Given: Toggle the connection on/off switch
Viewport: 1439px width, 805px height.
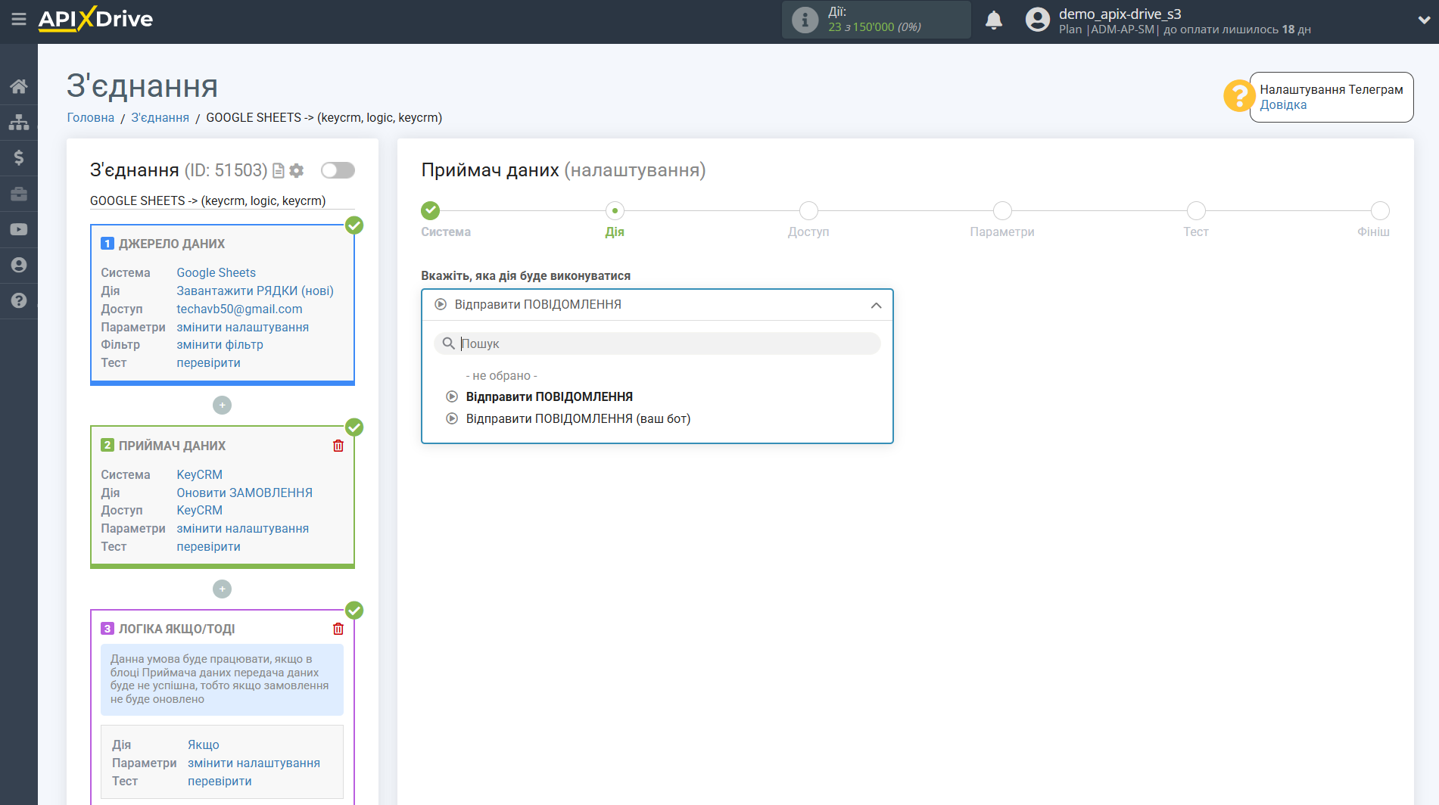Looking at the screenshot, I should coord(338,170).
